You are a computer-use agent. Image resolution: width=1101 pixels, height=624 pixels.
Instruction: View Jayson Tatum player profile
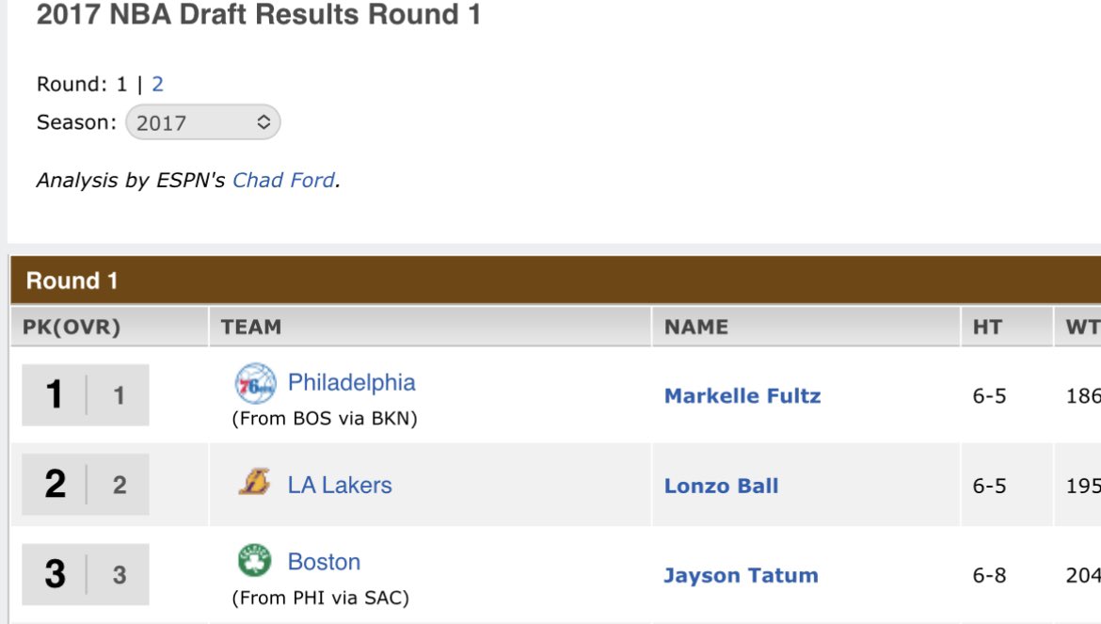741,576
